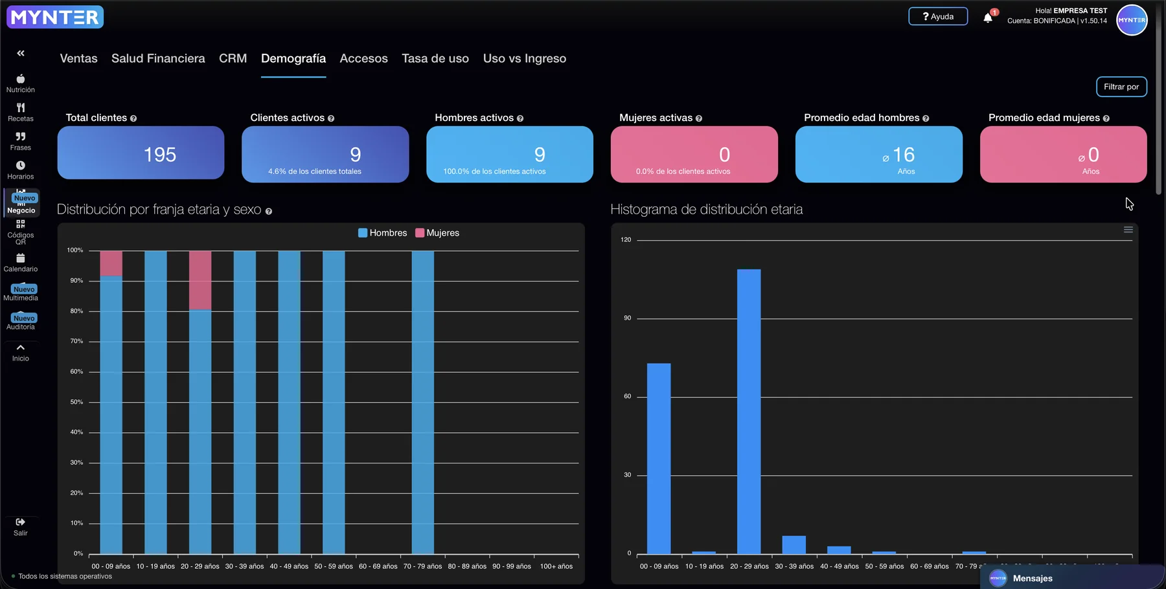This screenshot has width=1166, height=589.
Task: Log out with the Salir icon
Action: pyautogui.click(x=21, y=527)
